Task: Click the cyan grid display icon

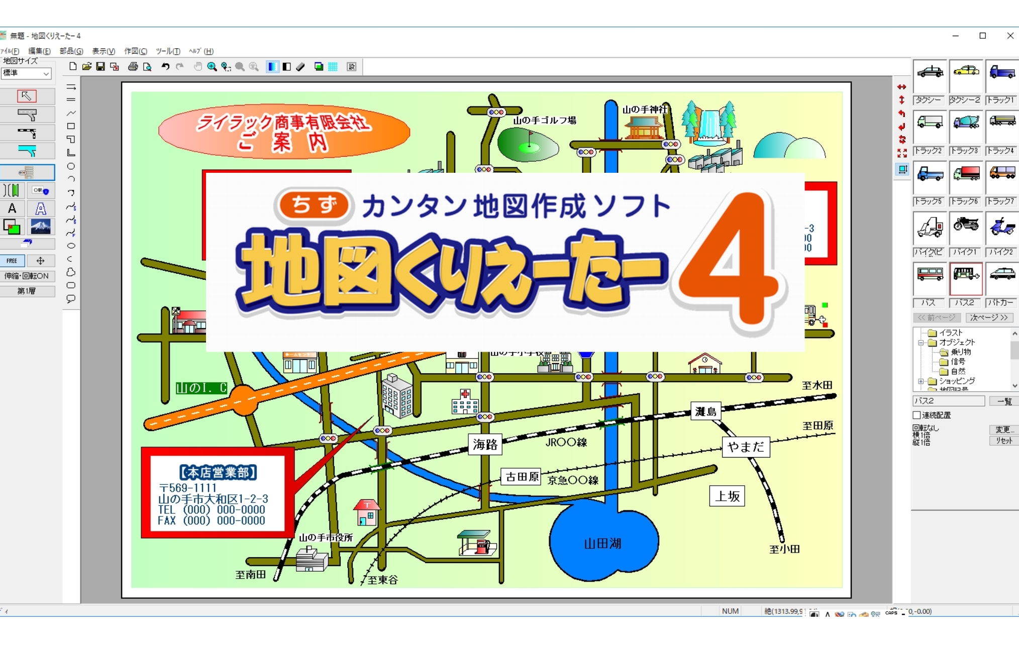Action: tap(333, 66)
